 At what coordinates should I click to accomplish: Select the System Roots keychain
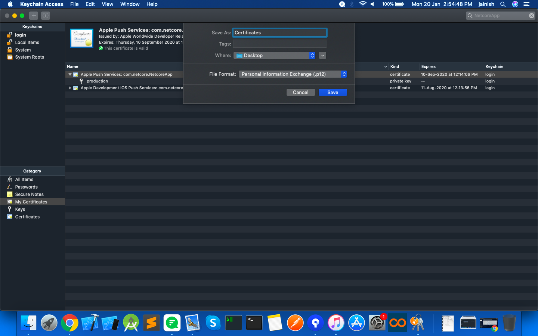33,57
